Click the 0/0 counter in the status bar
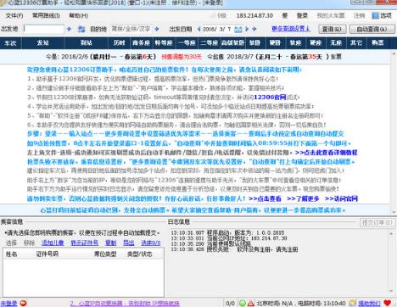The width and height of the screenshot is (397, 307). pos(230,304)
